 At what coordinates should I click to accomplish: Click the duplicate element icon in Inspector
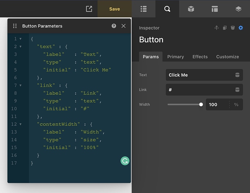coord(224,28)
